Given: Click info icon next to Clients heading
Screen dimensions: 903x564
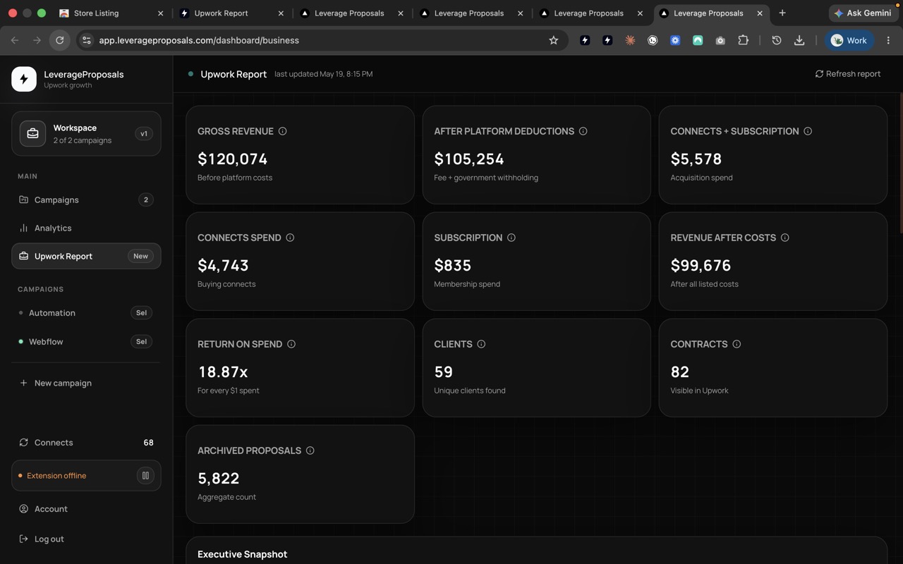Looking at the screenshot, I should coord(481,344).
